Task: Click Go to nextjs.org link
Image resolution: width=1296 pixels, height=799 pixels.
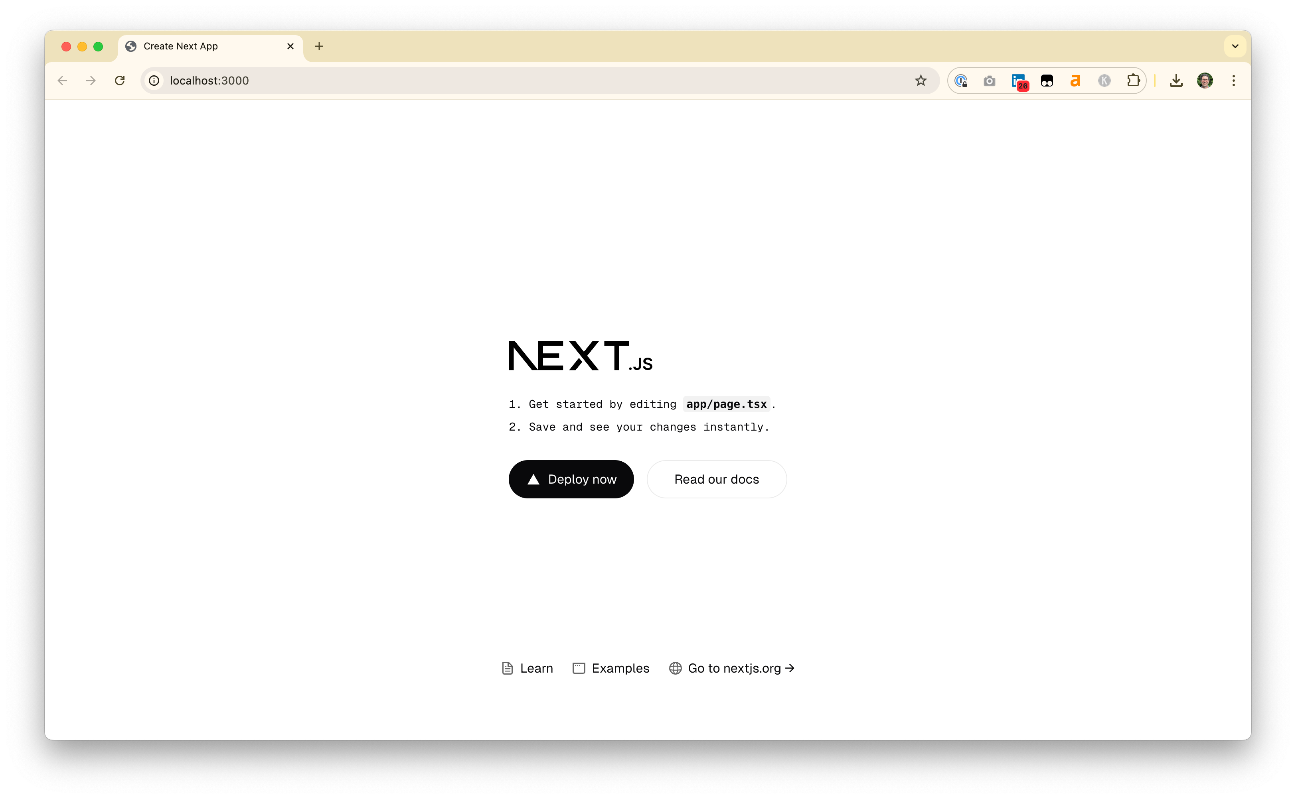Action: tap(734, 668)
